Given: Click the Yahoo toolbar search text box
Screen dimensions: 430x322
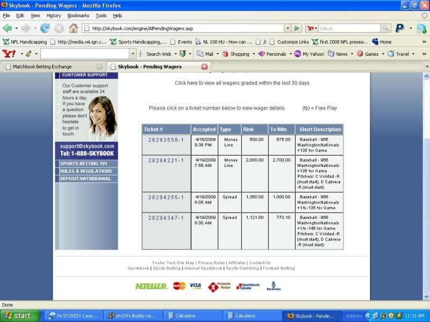Looking at the screenshot, I should [85, 54].
